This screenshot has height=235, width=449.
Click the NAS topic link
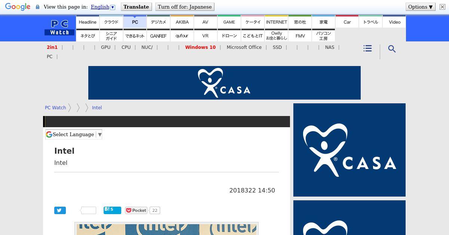coord(330,47)
